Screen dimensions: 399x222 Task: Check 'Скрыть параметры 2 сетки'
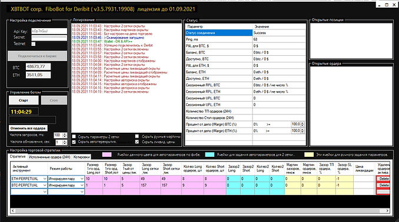click(x=74, y=137)
